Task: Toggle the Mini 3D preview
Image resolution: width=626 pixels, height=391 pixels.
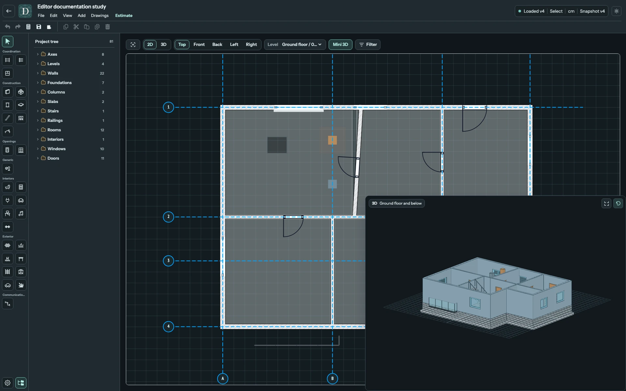Action: pos(340,45)
